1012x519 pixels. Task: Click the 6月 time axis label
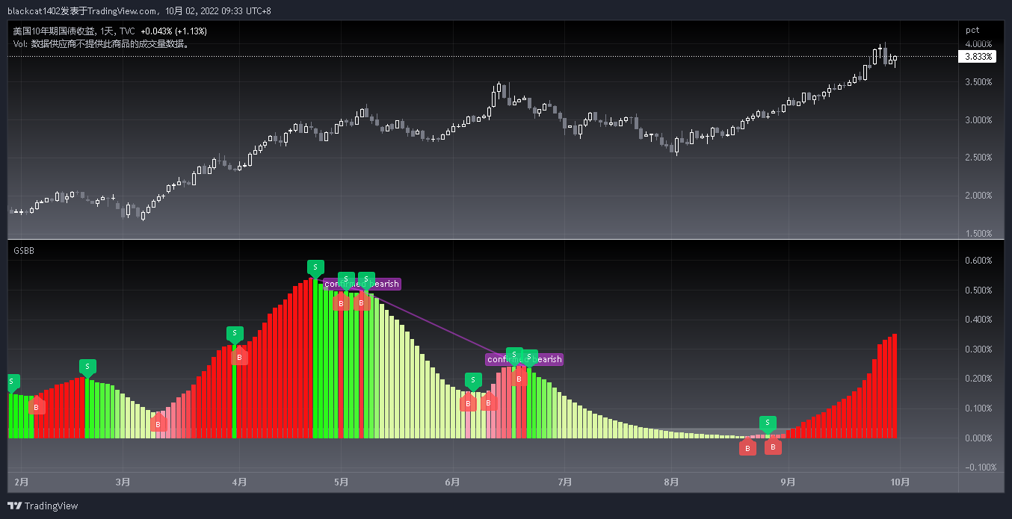(451, 482)
